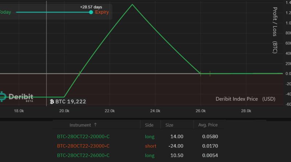Click the peak of the green payoff line
The width and height of the screenshot is (291, 162).
tap(132, 4)
